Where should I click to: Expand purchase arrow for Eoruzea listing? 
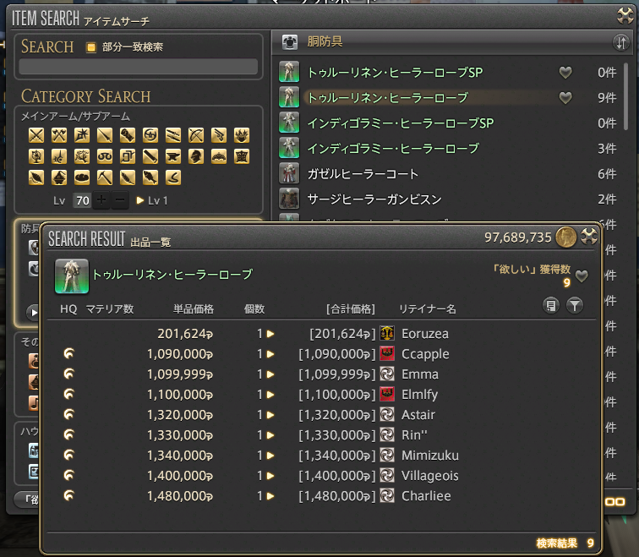pos(270,334)
